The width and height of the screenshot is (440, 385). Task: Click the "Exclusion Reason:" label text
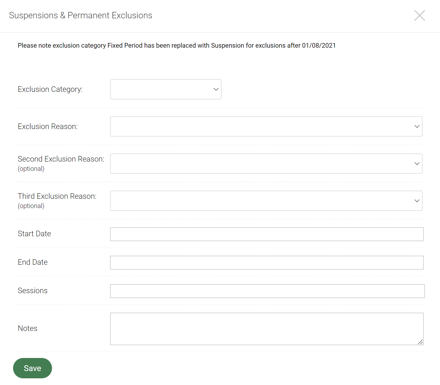coord(48,126)
